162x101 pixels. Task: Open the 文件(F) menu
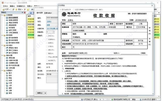(x=5, y=6)
